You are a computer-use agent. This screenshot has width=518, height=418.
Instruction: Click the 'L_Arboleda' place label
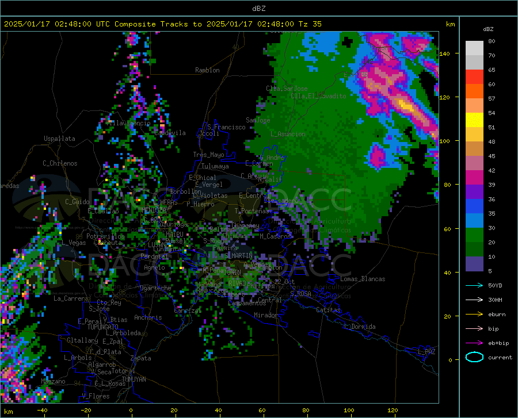[123, 333]
